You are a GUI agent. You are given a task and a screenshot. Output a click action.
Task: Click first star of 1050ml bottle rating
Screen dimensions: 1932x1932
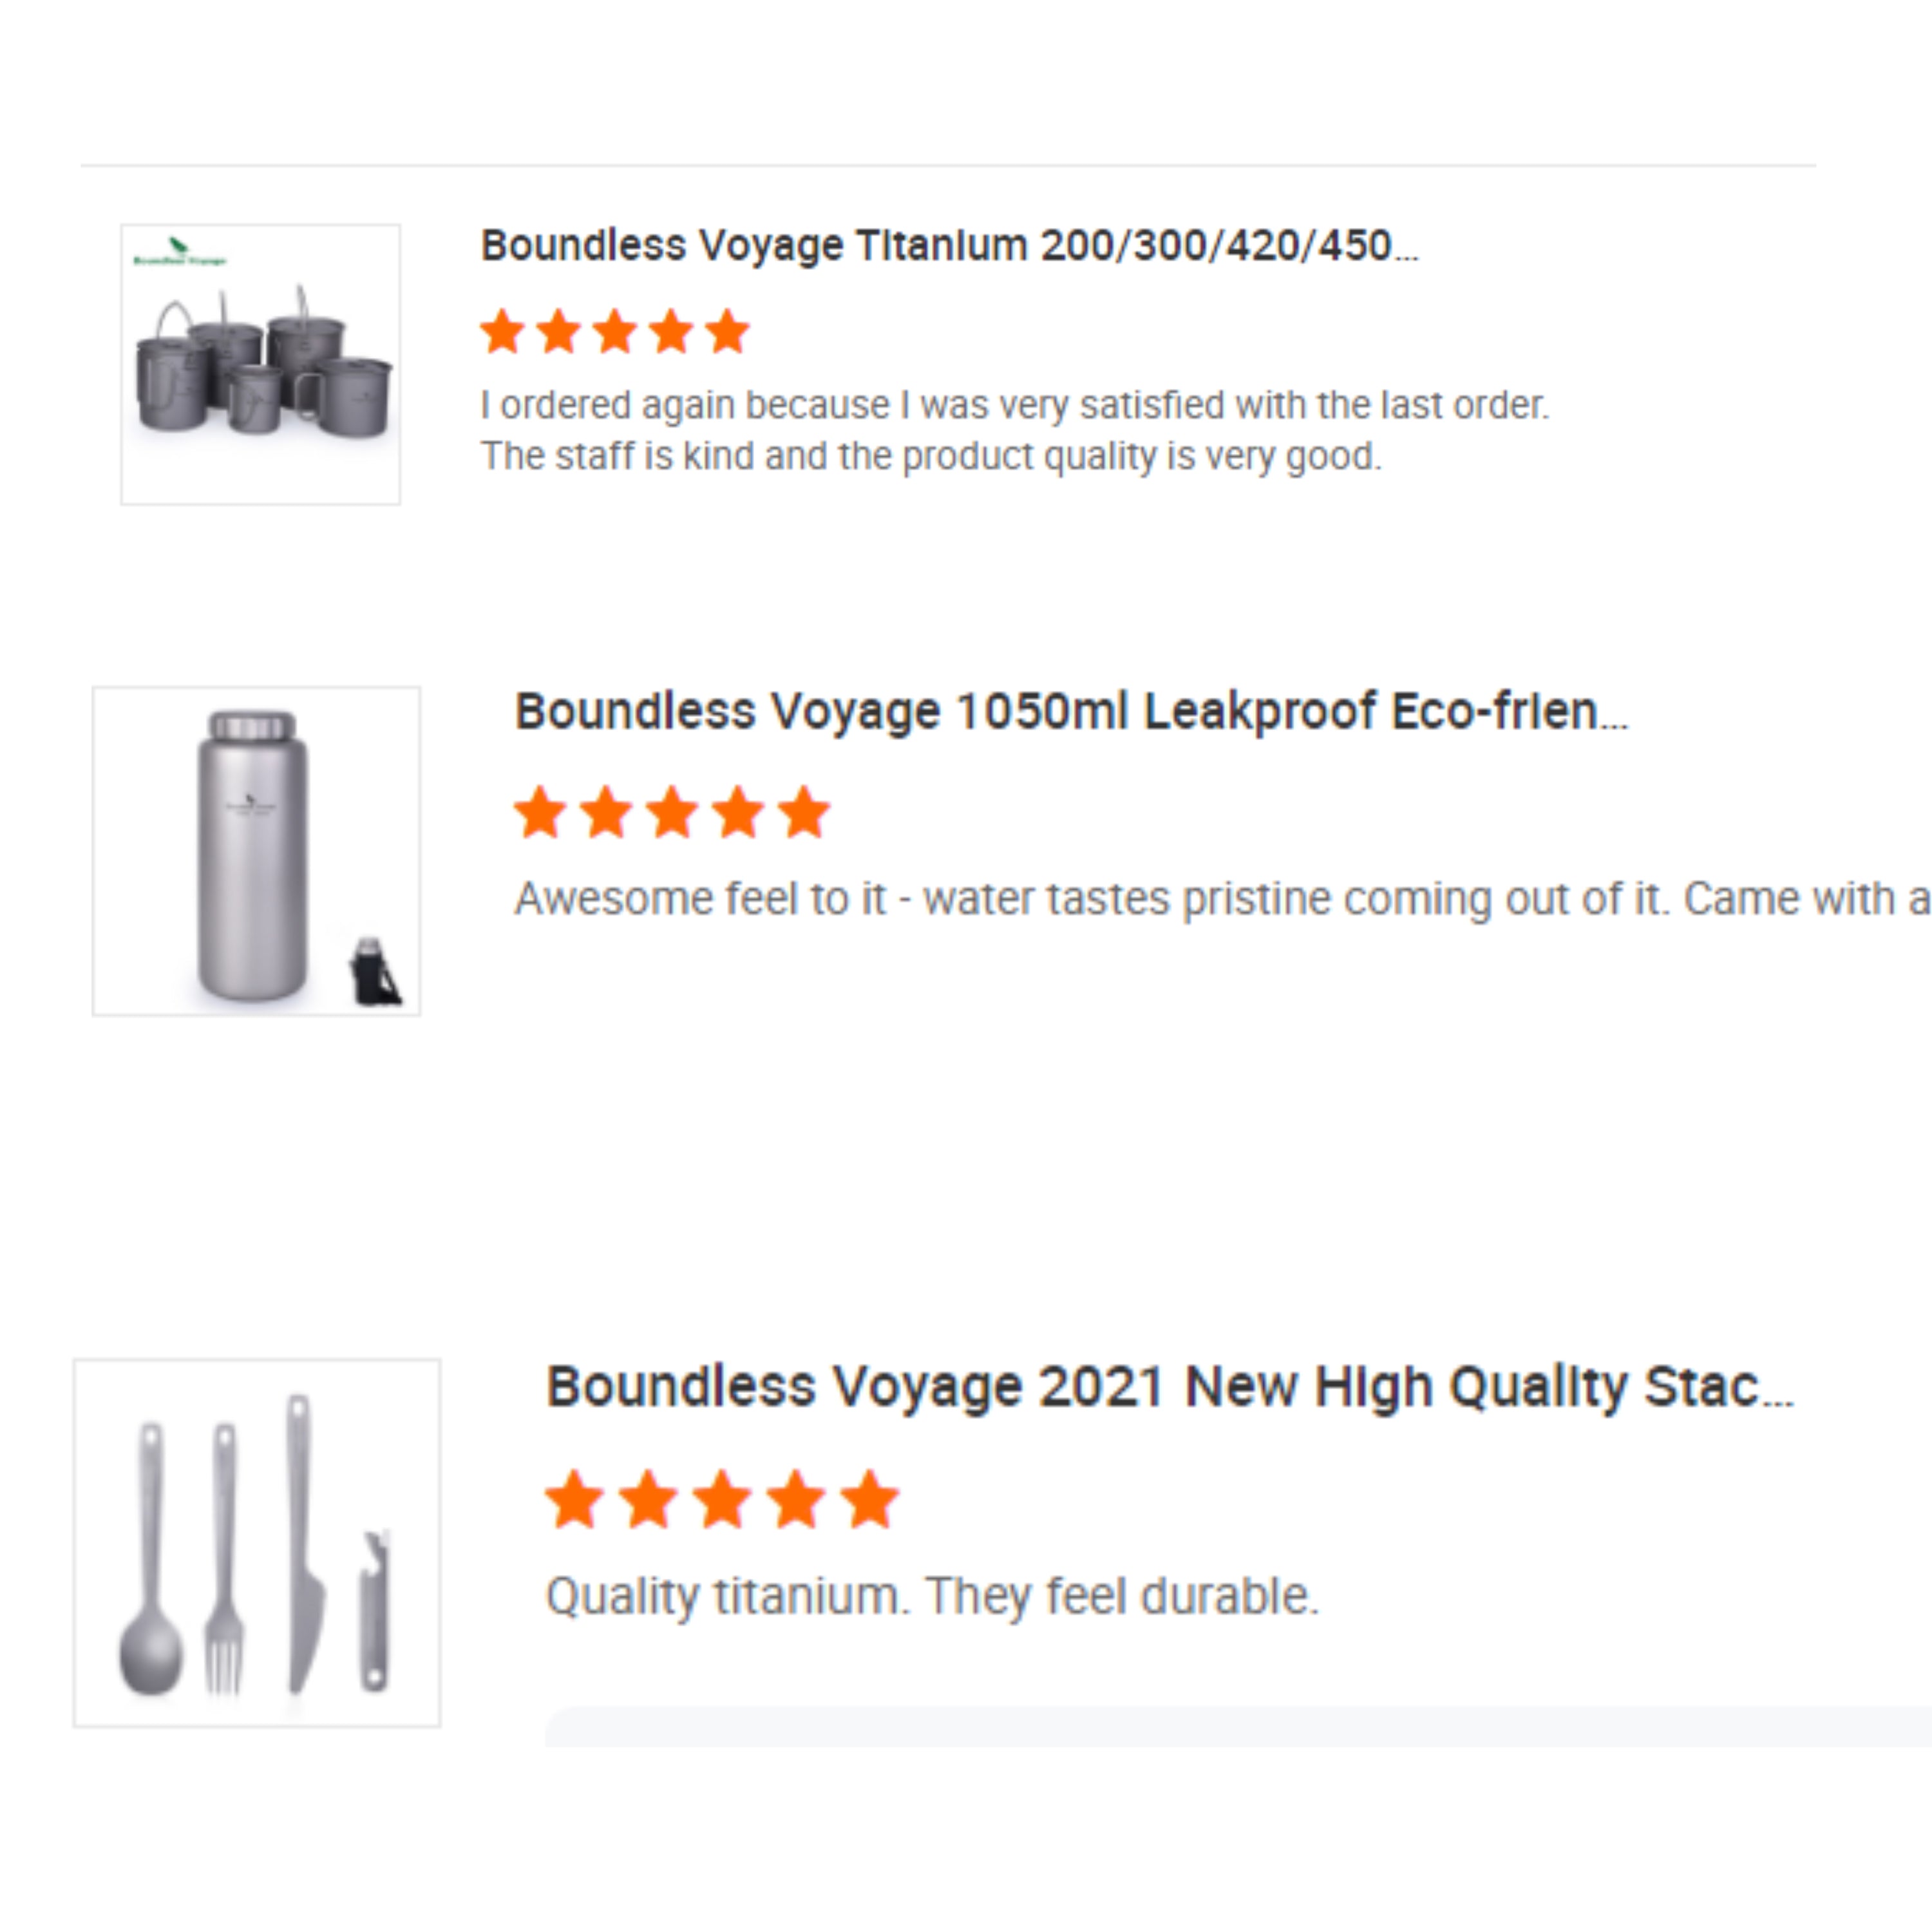(x=540, y=812)
